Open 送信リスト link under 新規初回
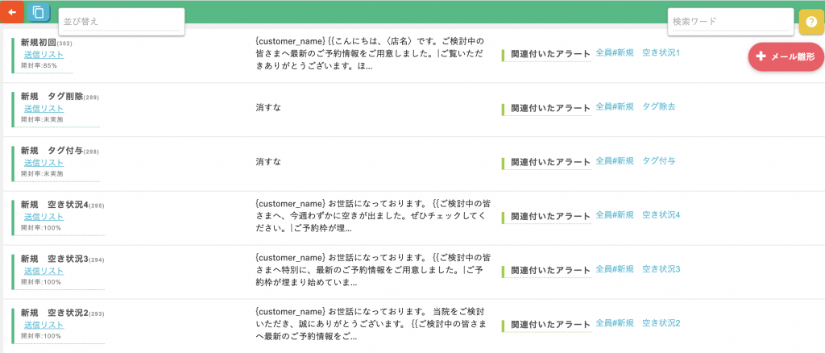This screenshot has width=825, height=353. [44, 54]
